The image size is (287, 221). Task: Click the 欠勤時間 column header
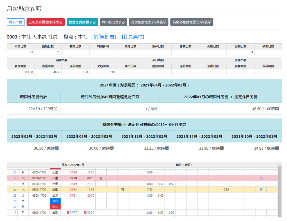[x=103, y=66]
